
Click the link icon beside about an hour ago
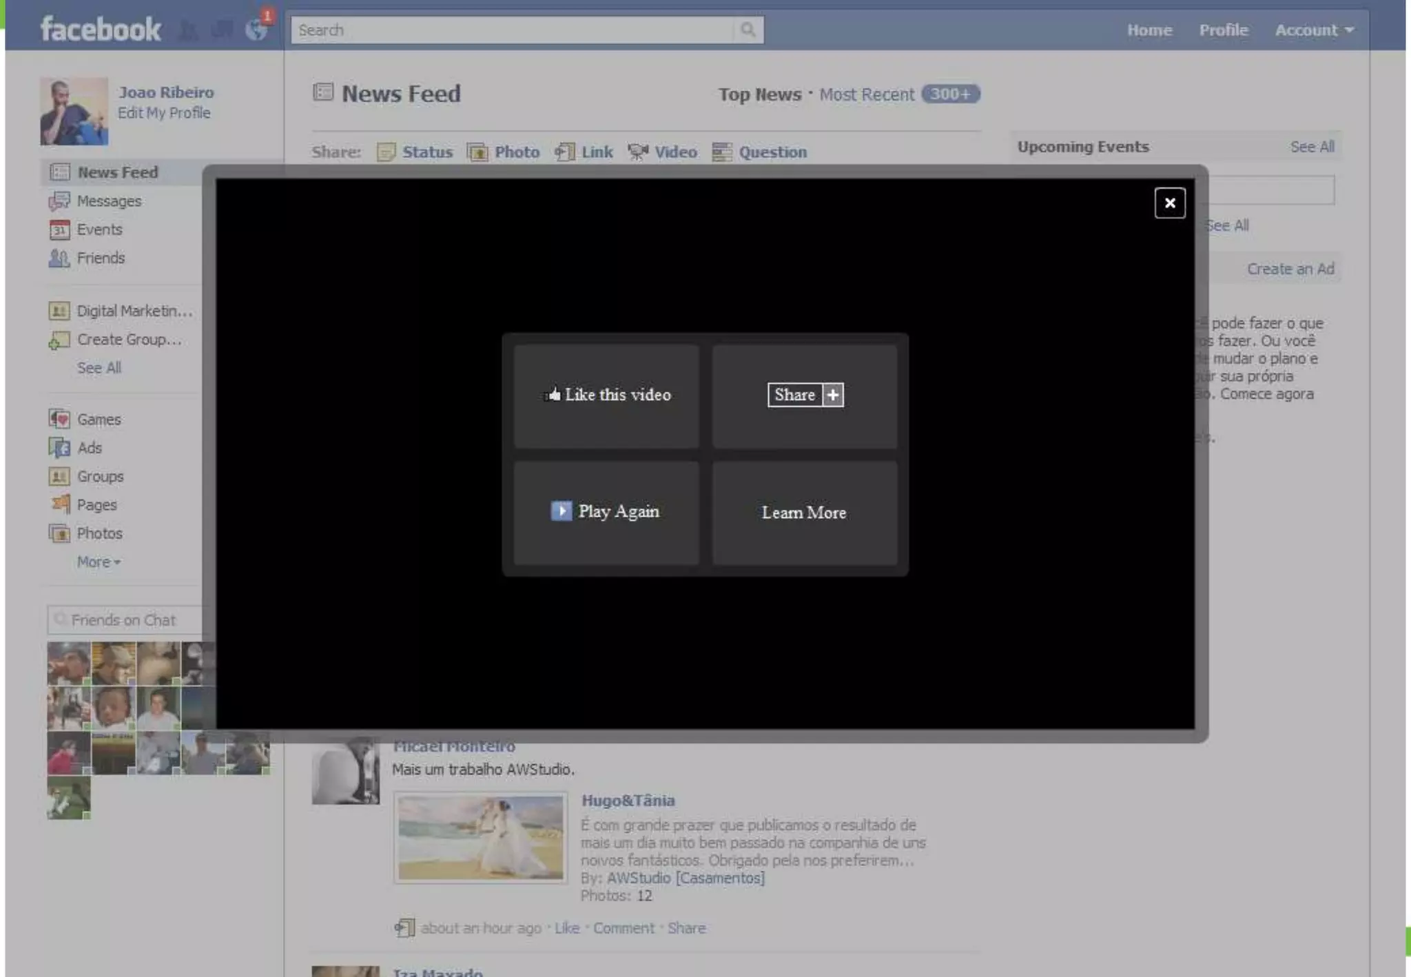pos(404,928)
